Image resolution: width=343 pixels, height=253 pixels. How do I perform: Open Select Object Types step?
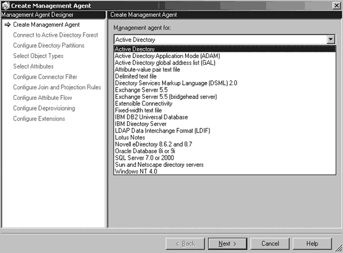38,56
